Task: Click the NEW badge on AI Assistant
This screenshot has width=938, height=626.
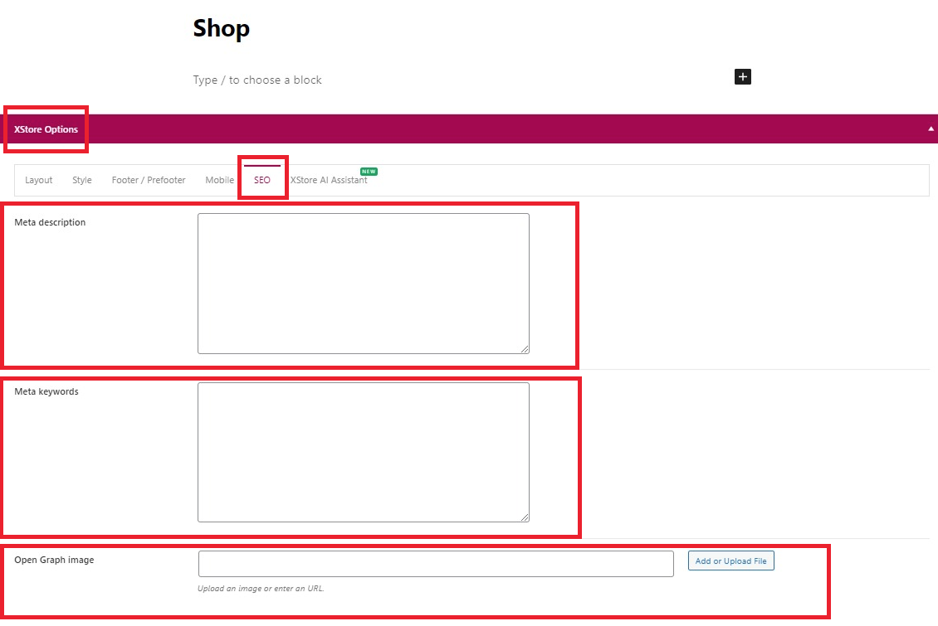Action: tap(369, 172)
